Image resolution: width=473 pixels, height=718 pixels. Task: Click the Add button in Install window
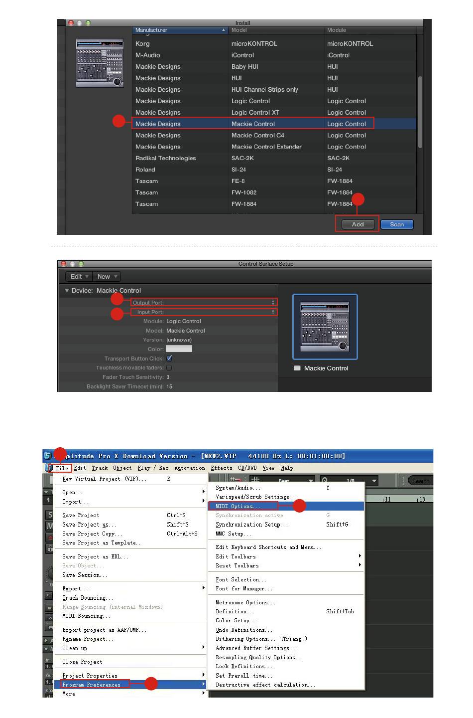click(x=357, y=224)
